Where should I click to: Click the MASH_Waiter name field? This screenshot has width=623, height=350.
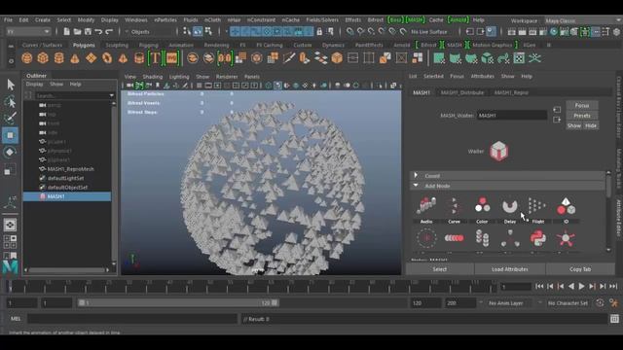(512, 116)
